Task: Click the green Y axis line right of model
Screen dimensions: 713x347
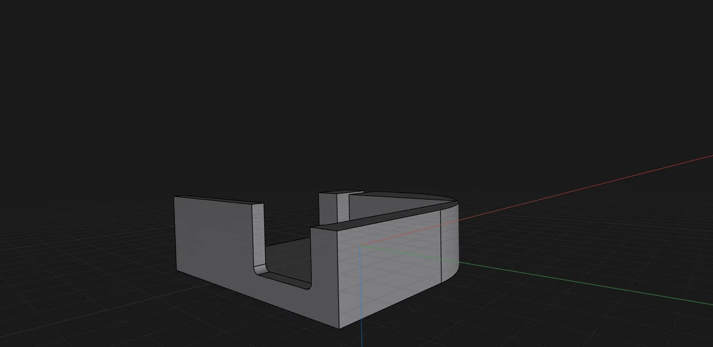Action: pos(584,283)
